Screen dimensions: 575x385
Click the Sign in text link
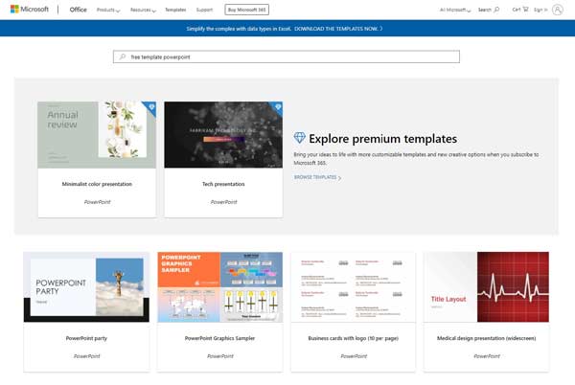coord(540,10)
